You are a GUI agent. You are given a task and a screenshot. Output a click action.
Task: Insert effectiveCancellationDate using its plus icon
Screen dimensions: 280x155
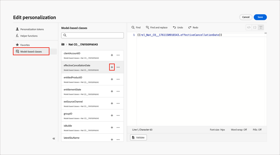112,67
